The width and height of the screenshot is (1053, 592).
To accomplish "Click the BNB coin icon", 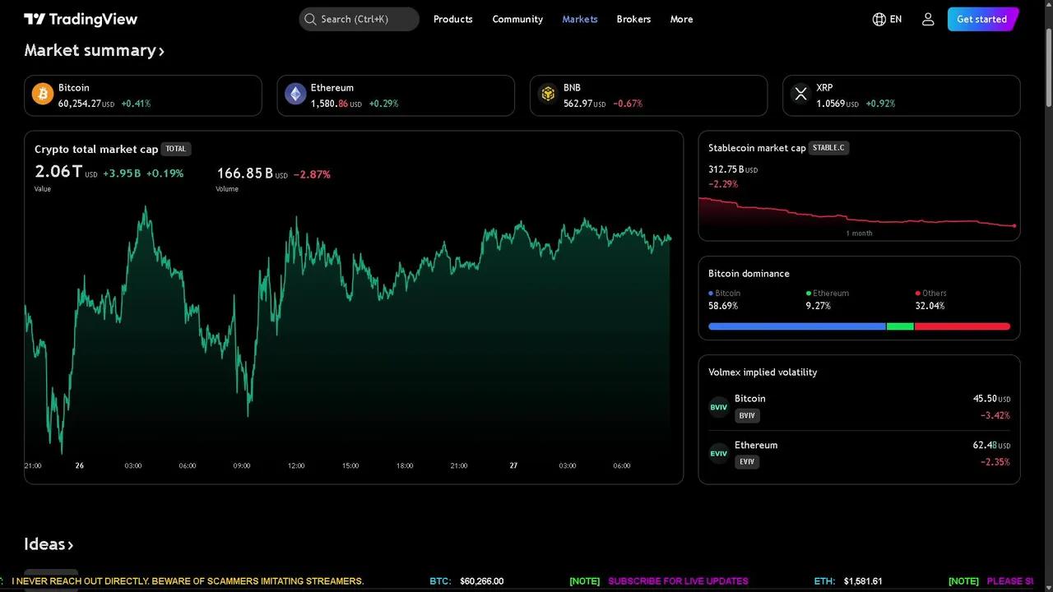I will (x=548, y=95).
